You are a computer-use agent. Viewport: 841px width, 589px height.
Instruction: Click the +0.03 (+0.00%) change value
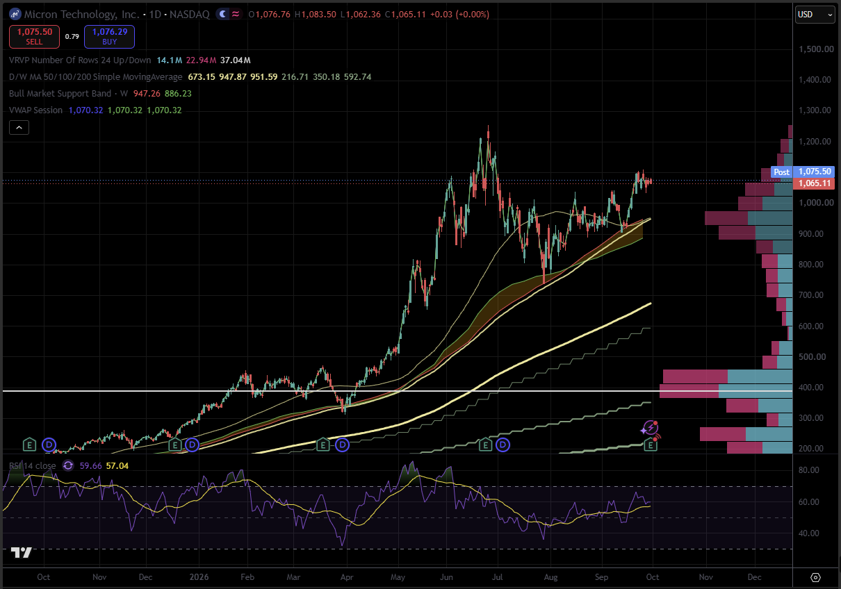coord(459,14)
